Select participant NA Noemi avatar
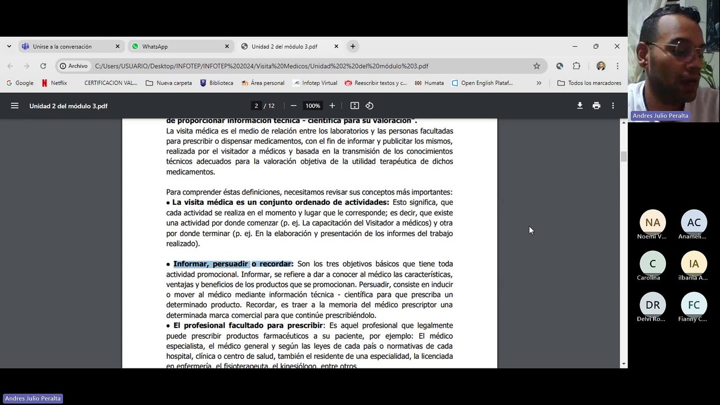Screen dimensions: 720x405 tap(652, 222)
